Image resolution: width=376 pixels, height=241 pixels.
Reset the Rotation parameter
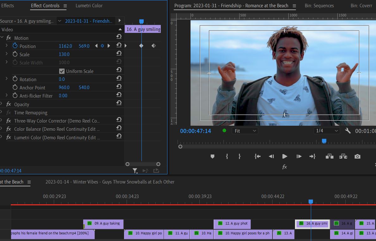pos(119,78)
